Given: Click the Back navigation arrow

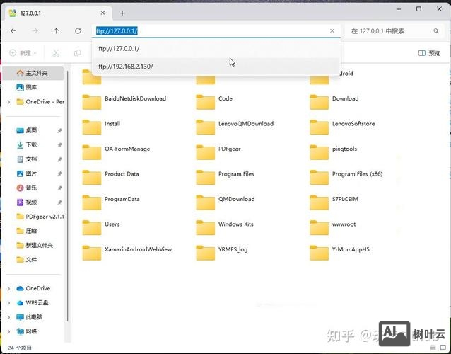Looking at the screenshot, I should click(x=13, y=31).
